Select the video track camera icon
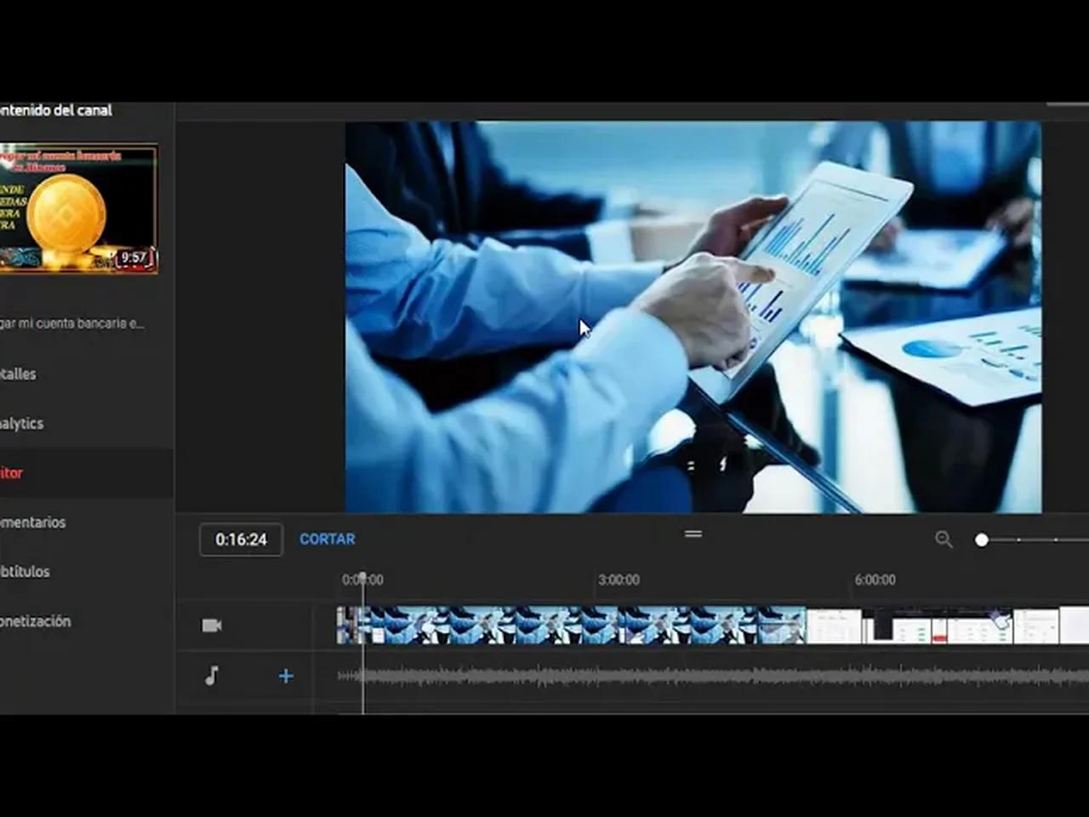The image size is (1089, 817). pyautogui.click(x=211, y=626)
